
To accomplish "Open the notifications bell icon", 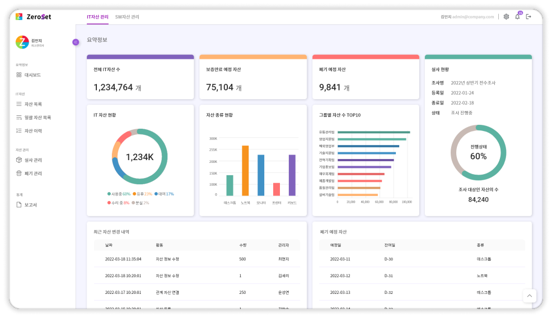I will click(x=517, y=17).
